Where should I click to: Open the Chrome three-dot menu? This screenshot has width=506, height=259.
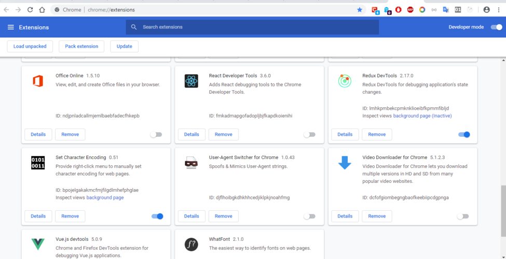click(499, 10)
